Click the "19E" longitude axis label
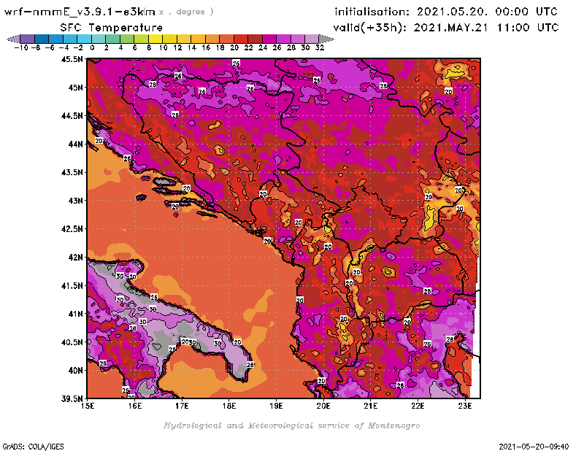 [x=277, y=406]
